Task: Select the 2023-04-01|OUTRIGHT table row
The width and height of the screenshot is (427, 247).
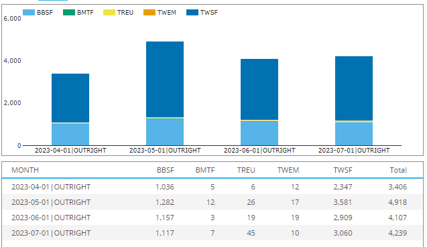Action: [x=212, y=187]
